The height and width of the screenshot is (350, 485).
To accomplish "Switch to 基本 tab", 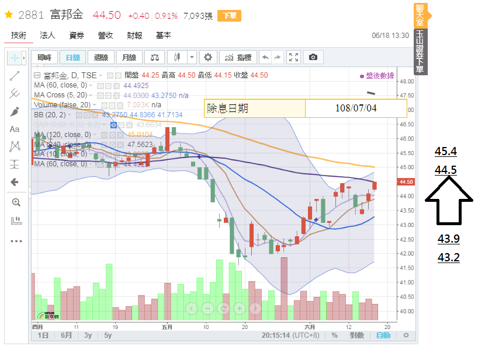I will coord(163,36).
